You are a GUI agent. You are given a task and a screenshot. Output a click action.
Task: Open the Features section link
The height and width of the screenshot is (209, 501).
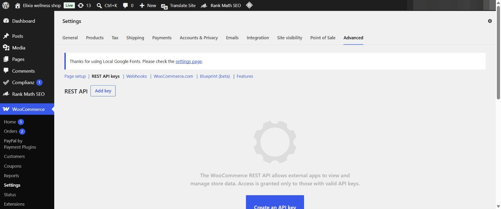point(245,76)
